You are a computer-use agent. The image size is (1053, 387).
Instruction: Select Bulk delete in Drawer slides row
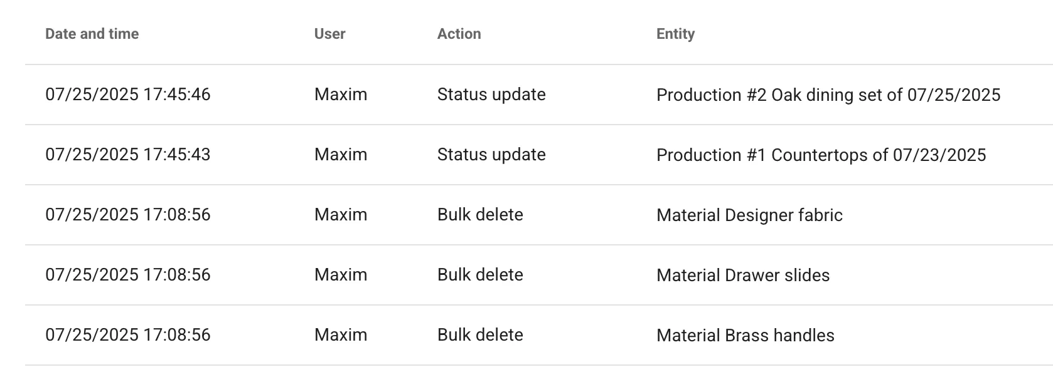[x=480, y=275]
